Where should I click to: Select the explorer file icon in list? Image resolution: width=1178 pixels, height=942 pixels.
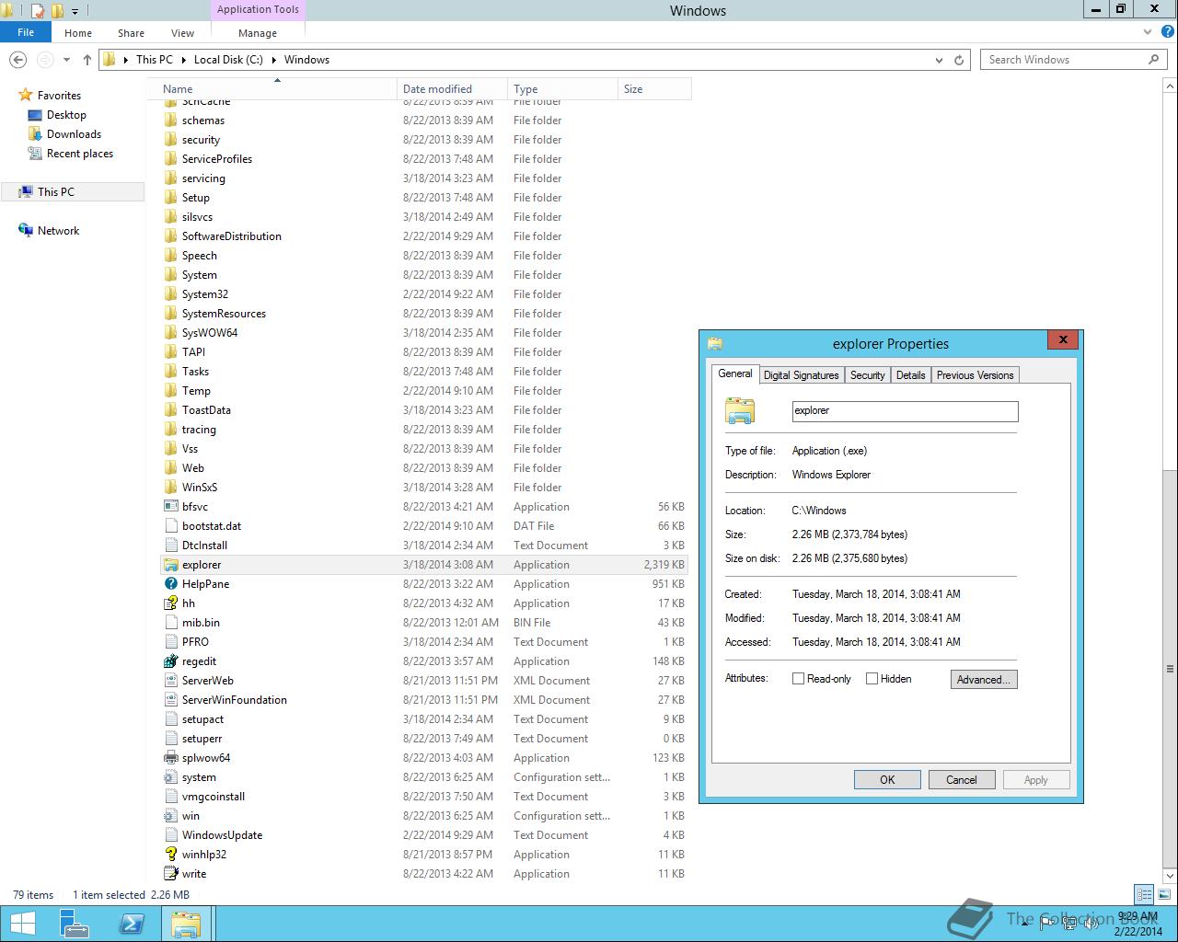(x=170, y=565)
